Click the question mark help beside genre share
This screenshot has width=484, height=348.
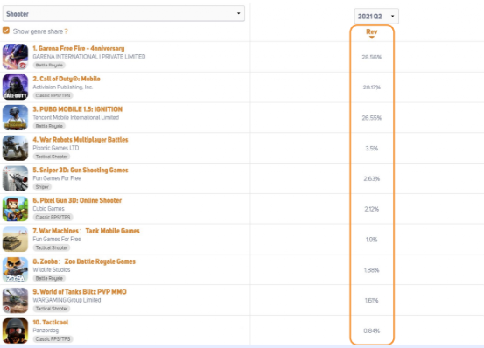[x=66, y=31]
